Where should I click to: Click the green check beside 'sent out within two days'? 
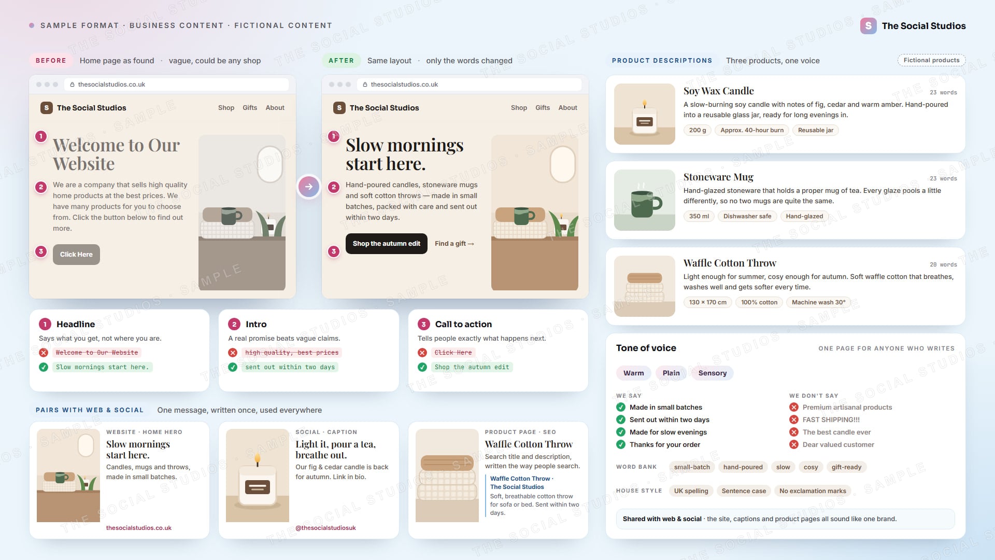point(233,367)
